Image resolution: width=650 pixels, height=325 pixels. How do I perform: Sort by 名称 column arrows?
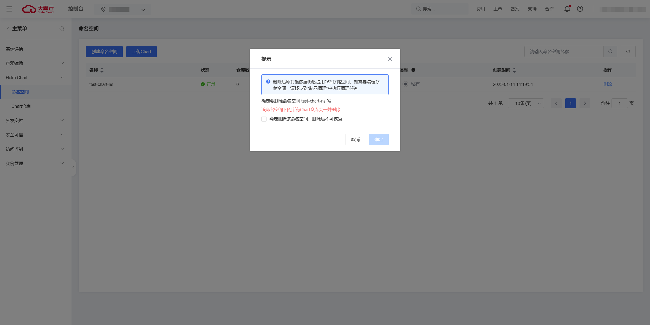click(102, 70)
